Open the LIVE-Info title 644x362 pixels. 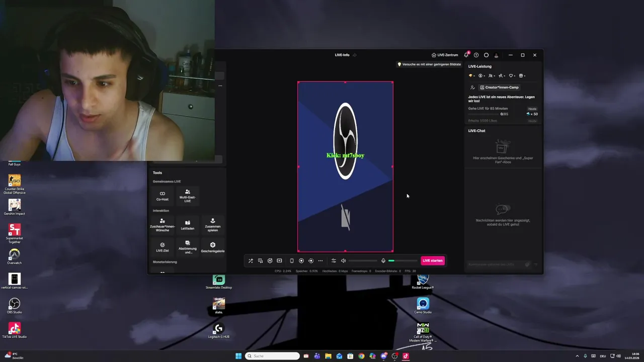(342, 55)
